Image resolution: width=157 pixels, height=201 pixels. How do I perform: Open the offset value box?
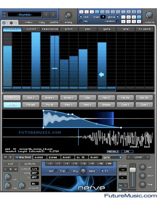pos(123,170)
